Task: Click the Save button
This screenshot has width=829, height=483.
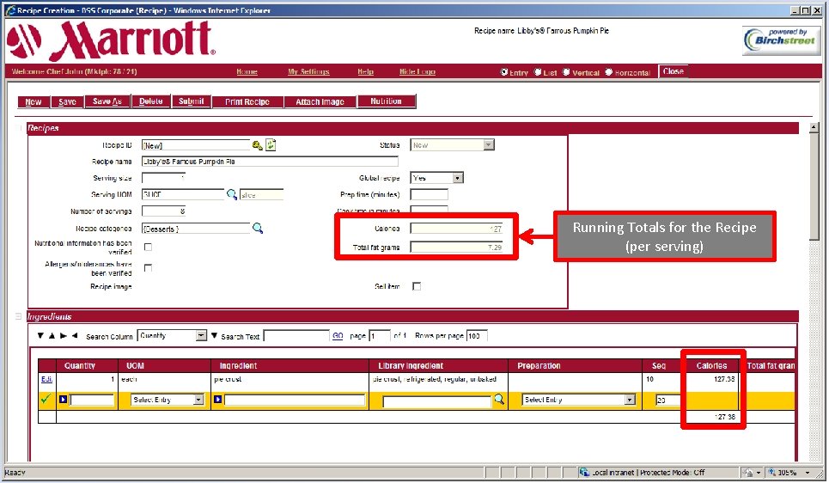Action: [x=67, y=101]
